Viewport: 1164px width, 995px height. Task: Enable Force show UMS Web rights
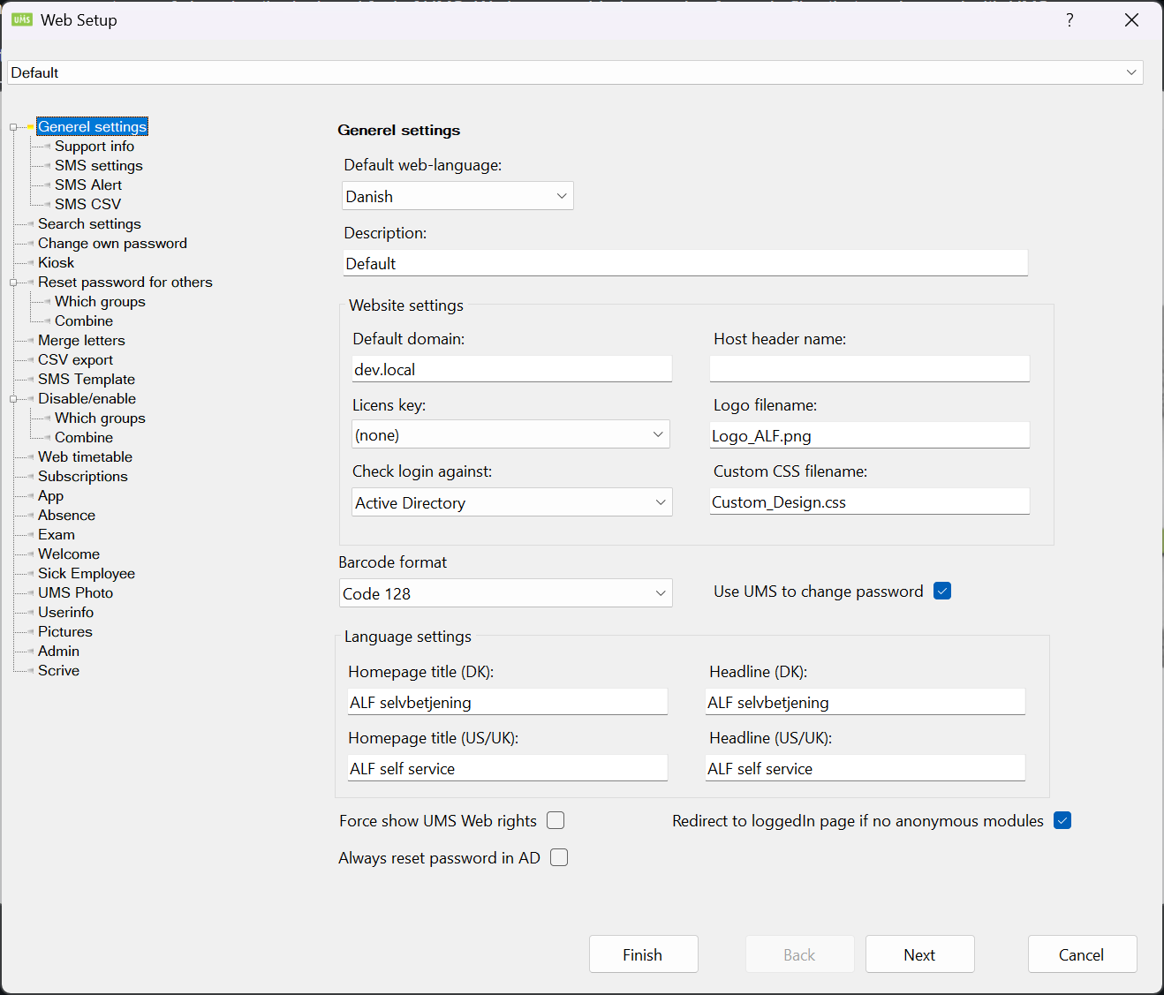coord(556,821)
